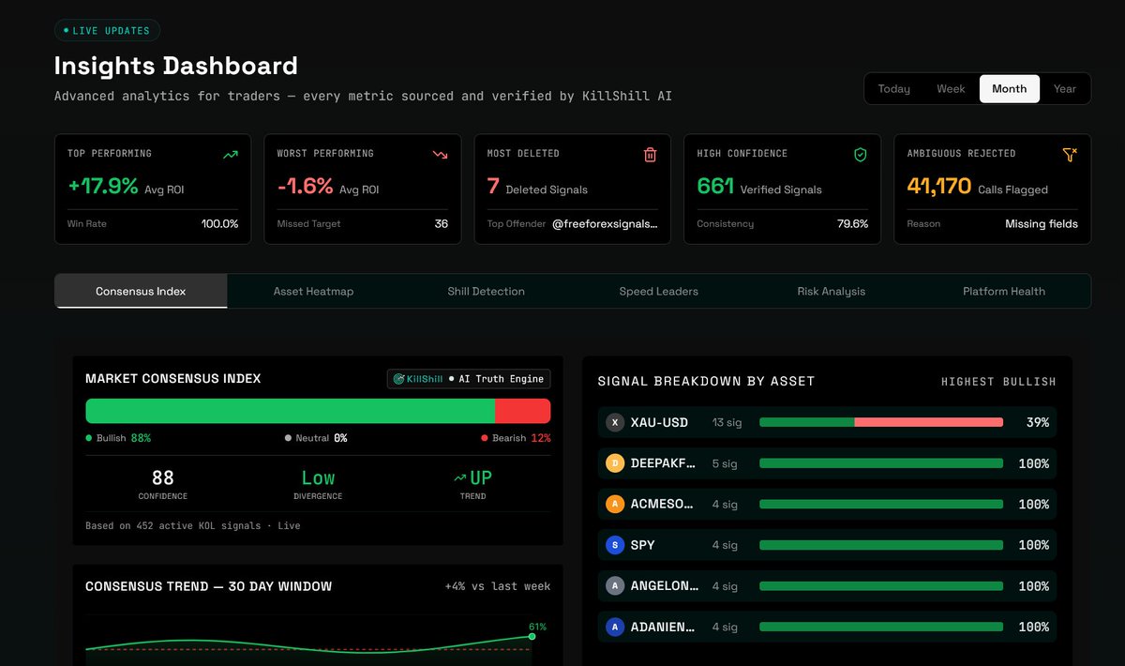The width and height of the screenshot is (1125, 666).
Task: Click the DEEPAKF asset name
Action: click(x=664, y=463)
